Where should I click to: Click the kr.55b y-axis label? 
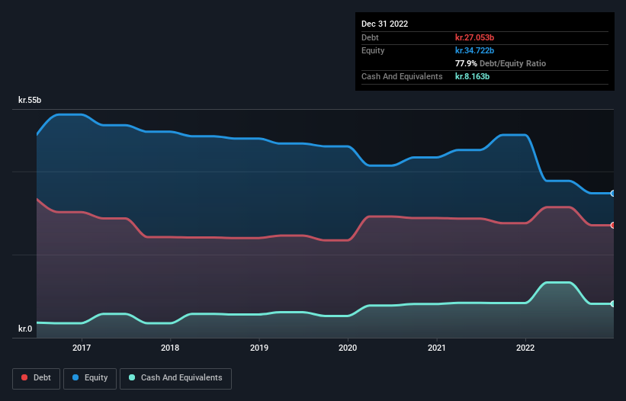[30, 100]
